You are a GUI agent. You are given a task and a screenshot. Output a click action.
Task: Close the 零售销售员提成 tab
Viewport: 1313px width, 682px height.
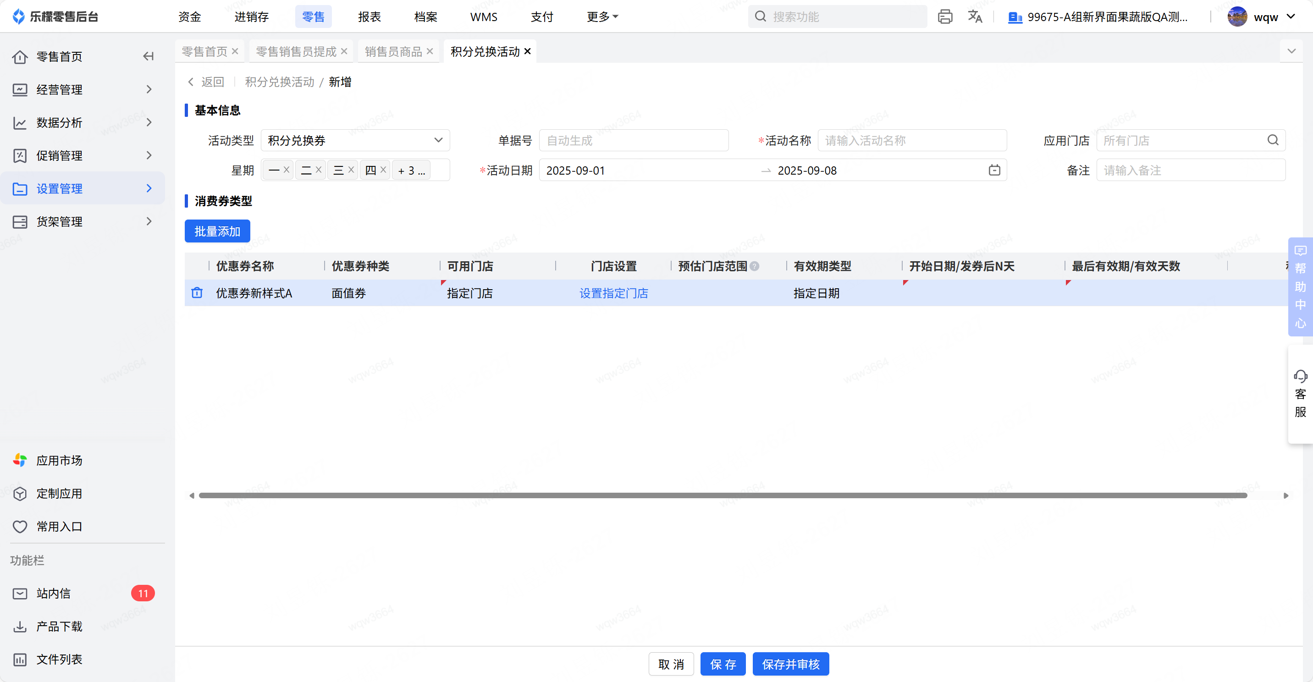click(344, 51)
